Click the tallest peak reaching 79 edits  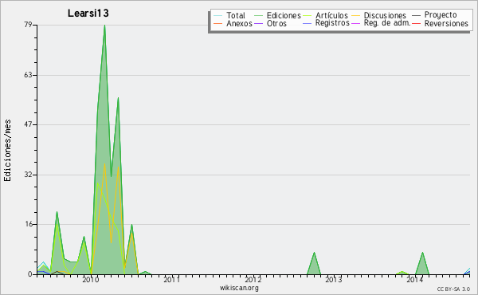(104, 26)
